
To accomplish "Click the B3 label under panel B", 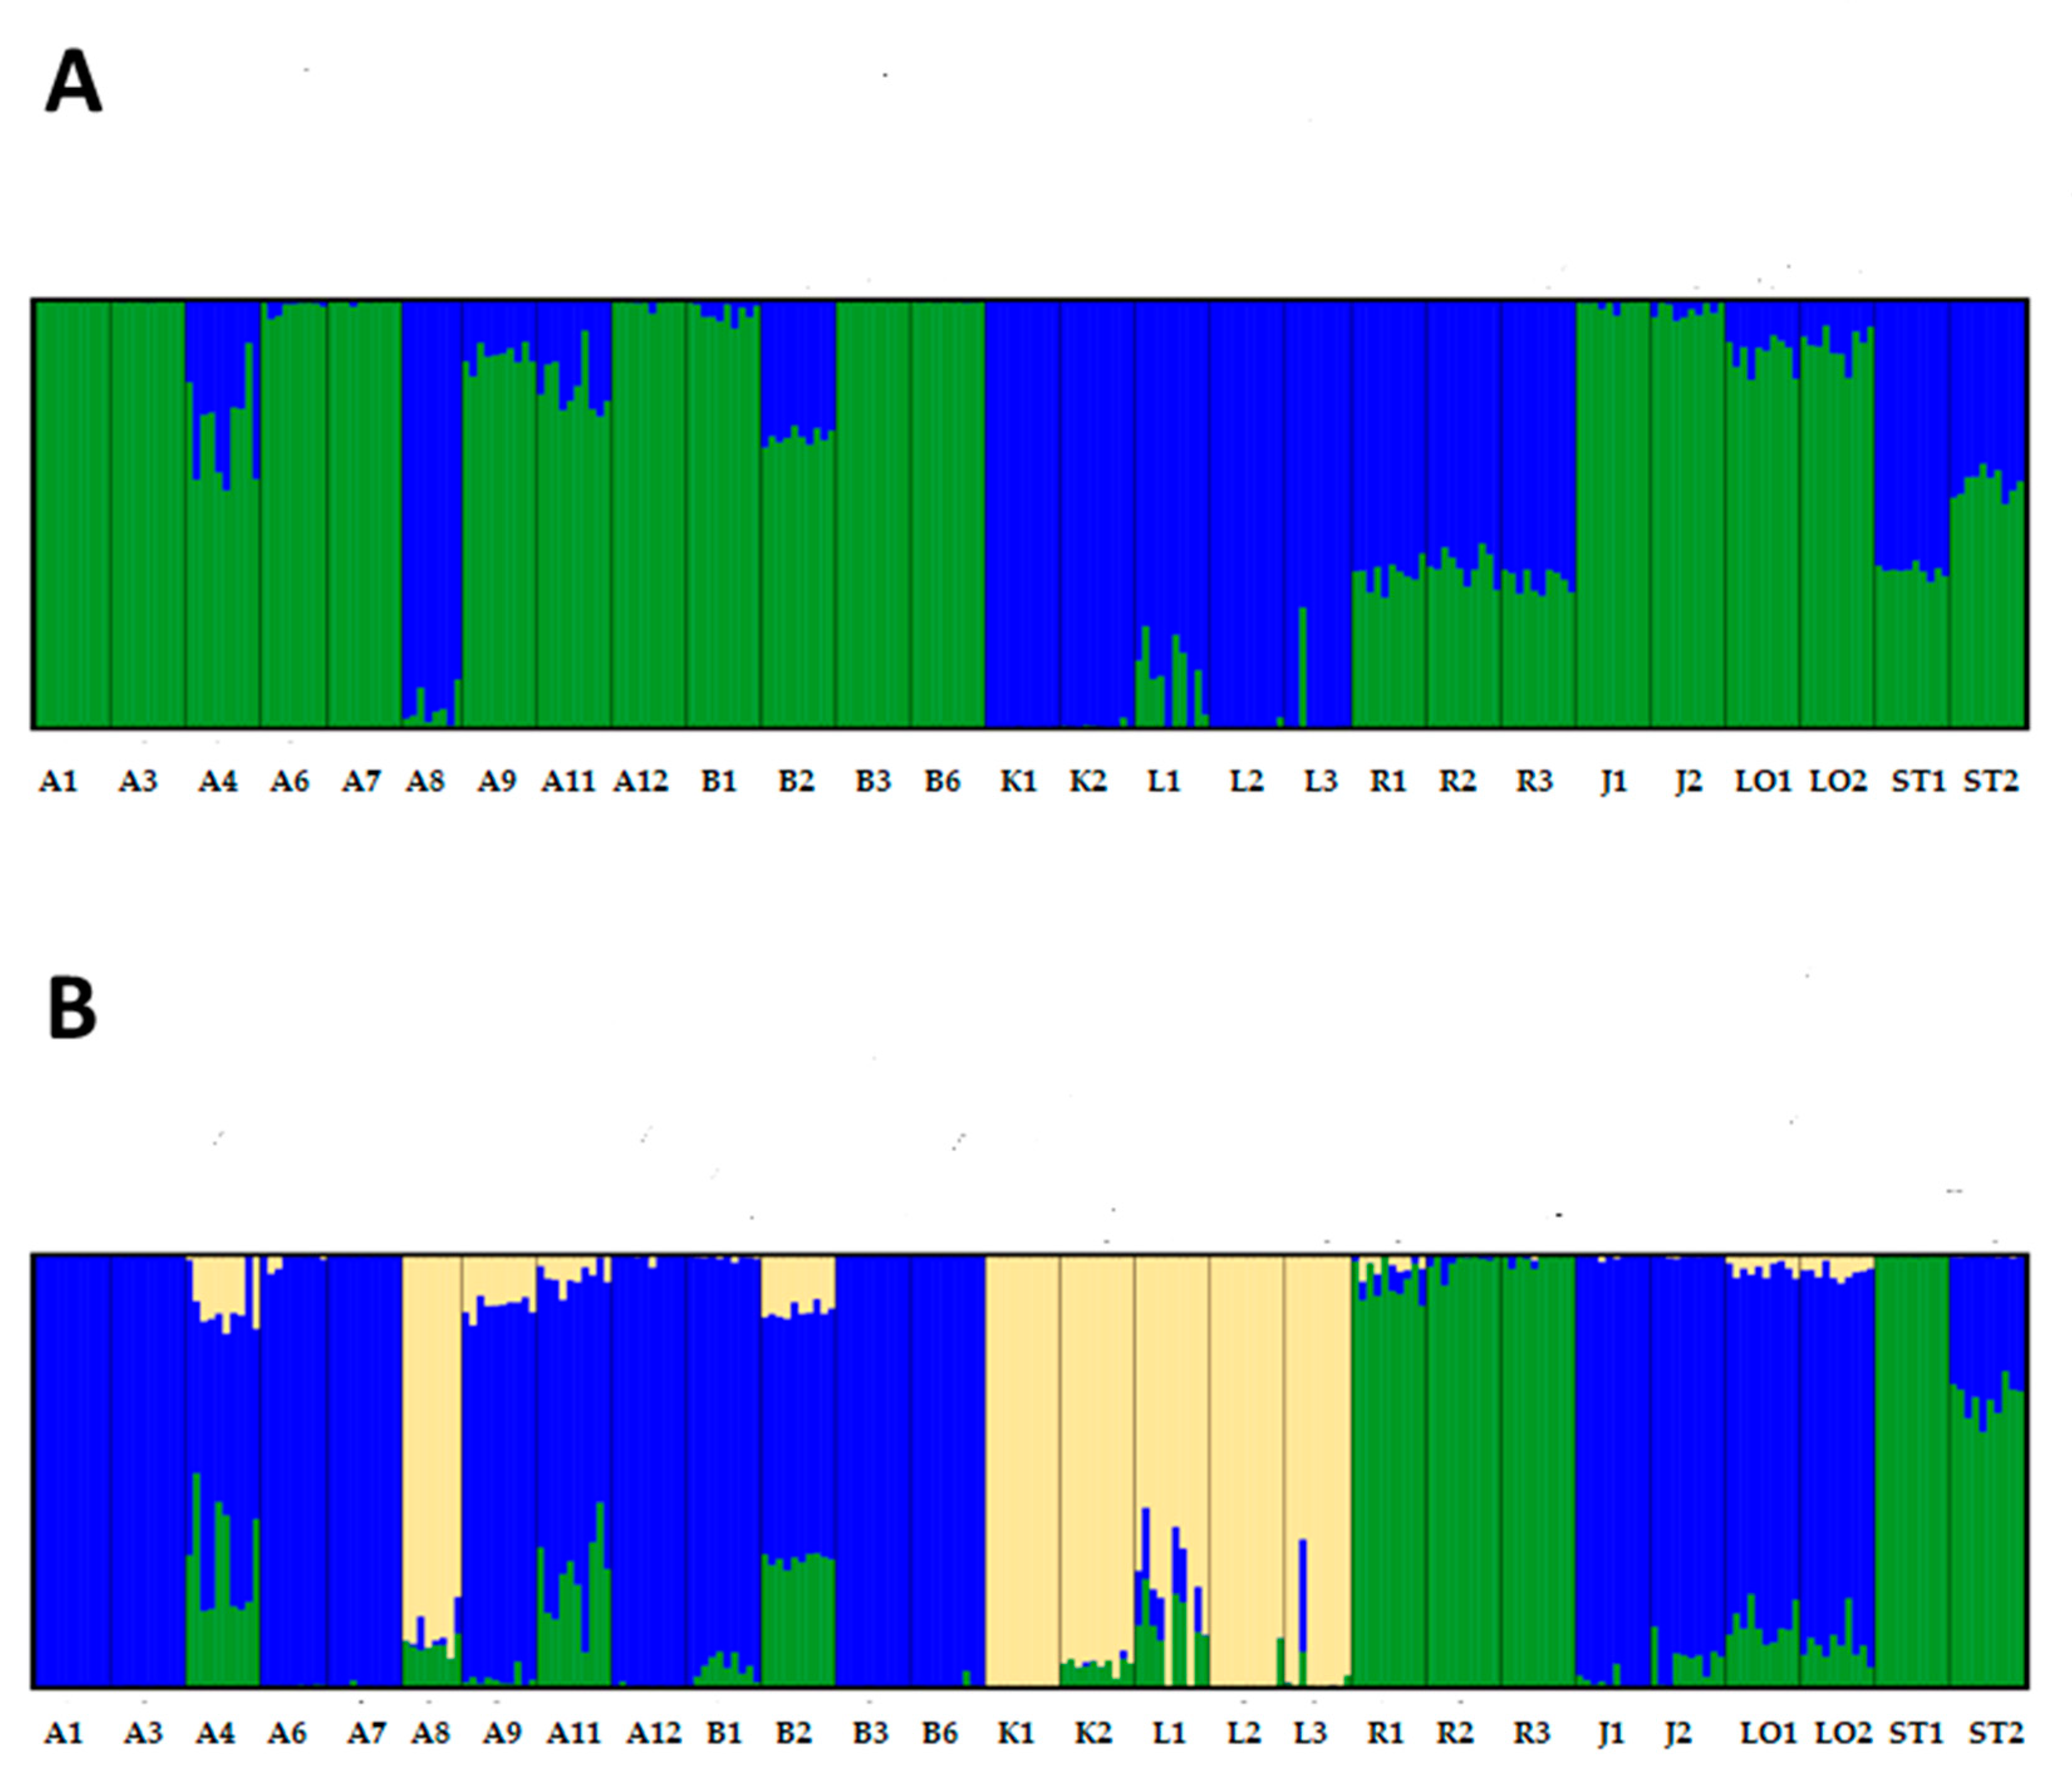I will [x=870, y=1733].
